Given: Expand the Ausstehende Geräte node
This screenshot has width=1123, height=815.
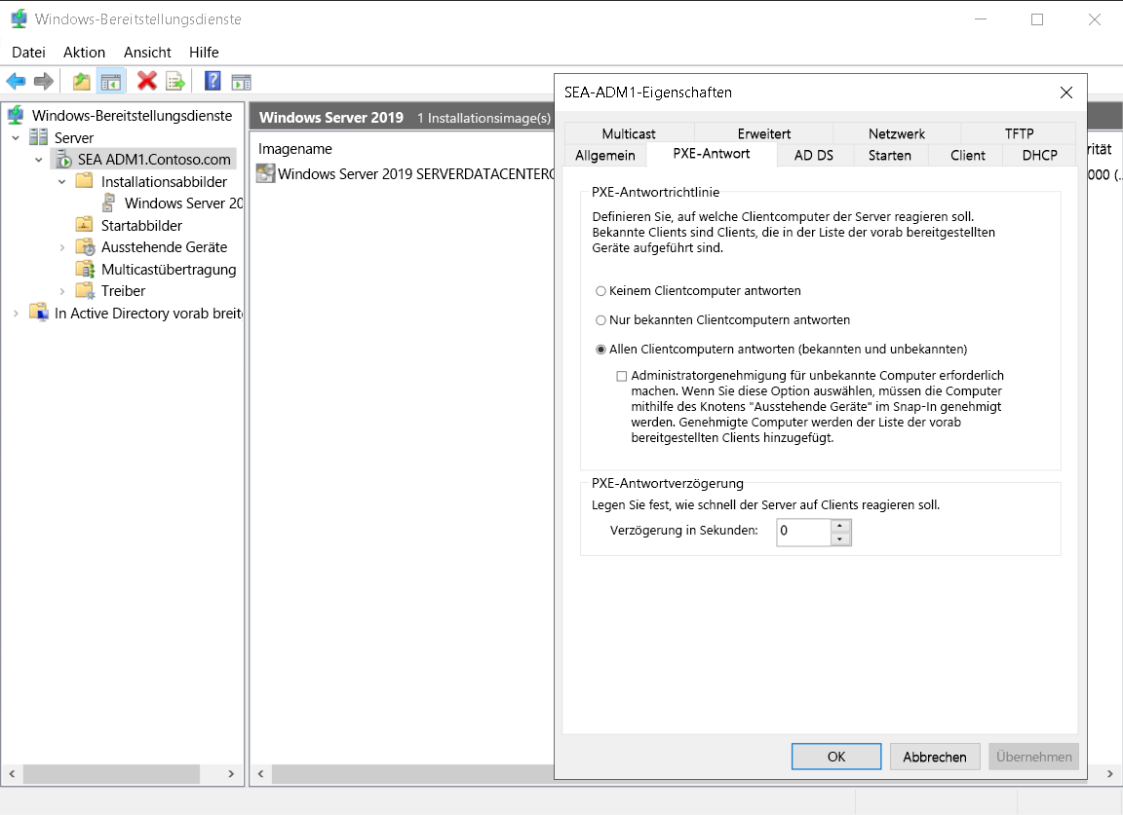Looking at the screenshot, I should click(x=62, y=247).
